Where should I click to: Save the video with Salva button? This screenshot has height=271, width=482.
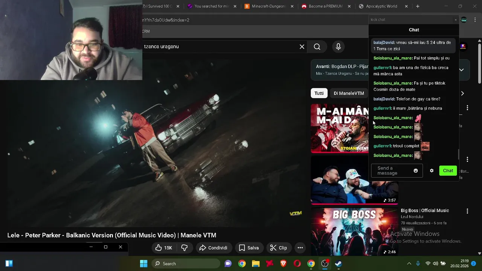249,248
